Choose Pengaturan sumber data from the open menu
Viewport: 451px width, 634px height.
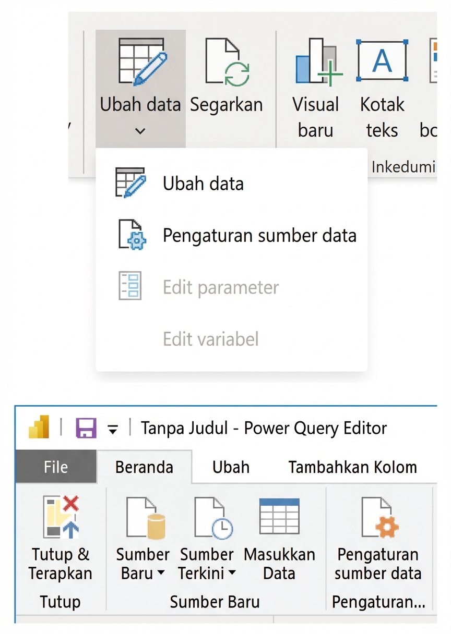(259, 235)
